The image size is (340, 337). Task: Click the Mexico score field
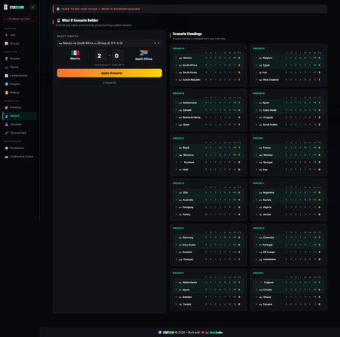[x=99, y=56]
